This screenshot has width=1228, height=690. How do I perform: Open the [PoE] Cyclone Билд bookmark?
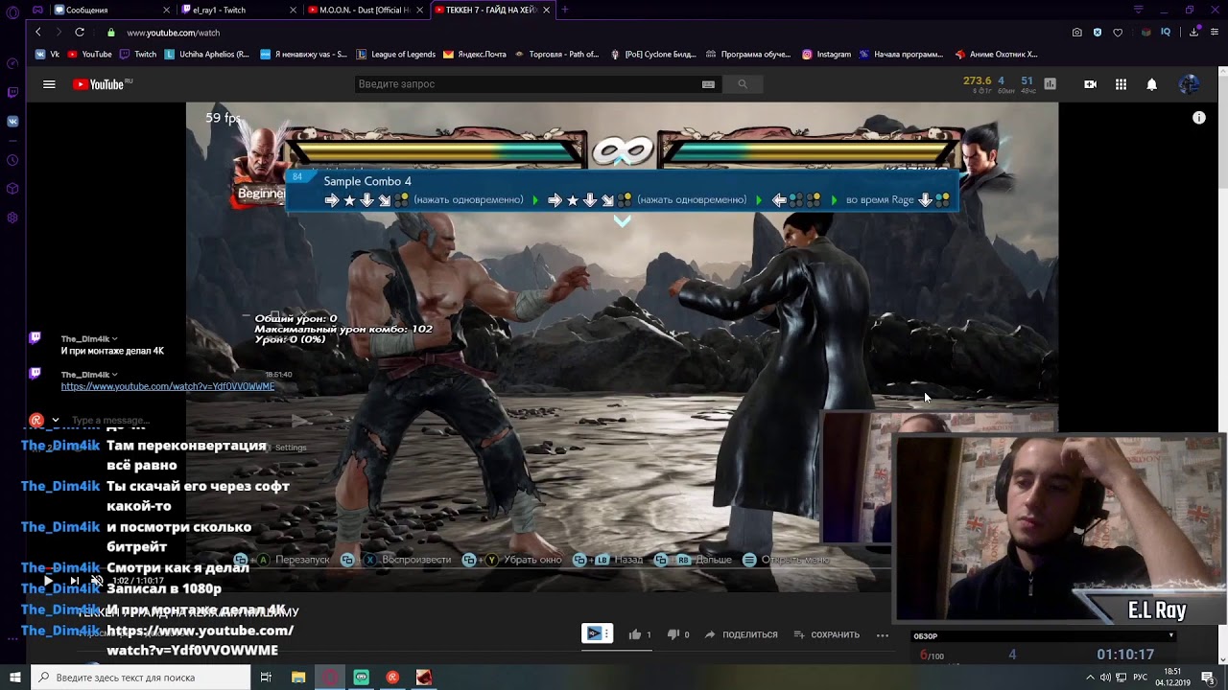pyautogui.click(x=652, y=55)
